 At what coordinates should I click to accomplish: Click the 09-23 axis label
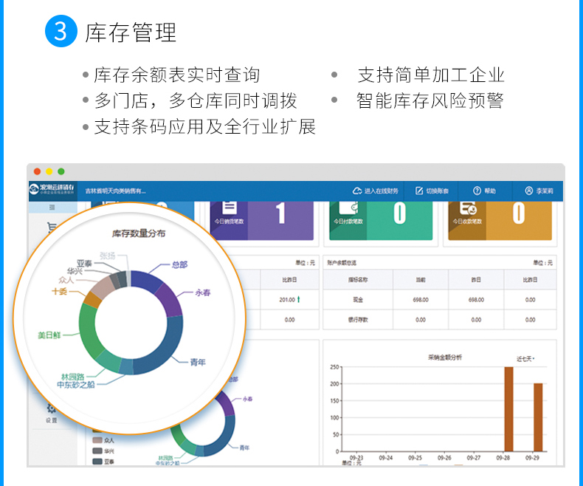click(x=356, y=458)
